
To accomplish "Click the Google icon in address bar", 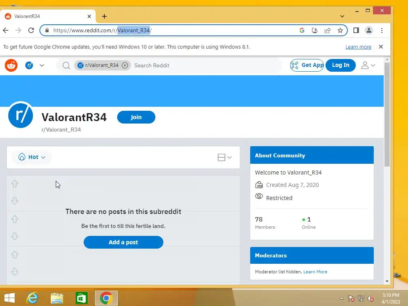I will pyautogui.click(x=302, y=30).
